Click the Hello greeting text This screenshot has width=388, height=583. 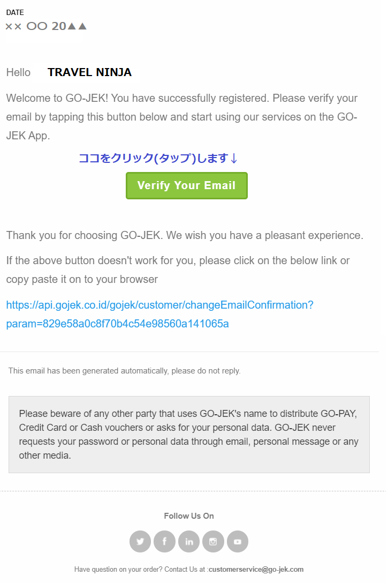tap(18, 72)
